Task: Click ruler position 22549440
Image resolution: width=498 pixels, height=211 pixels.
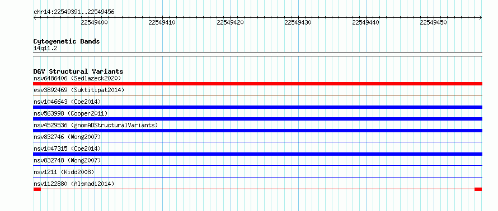Action: pos(366,22)
